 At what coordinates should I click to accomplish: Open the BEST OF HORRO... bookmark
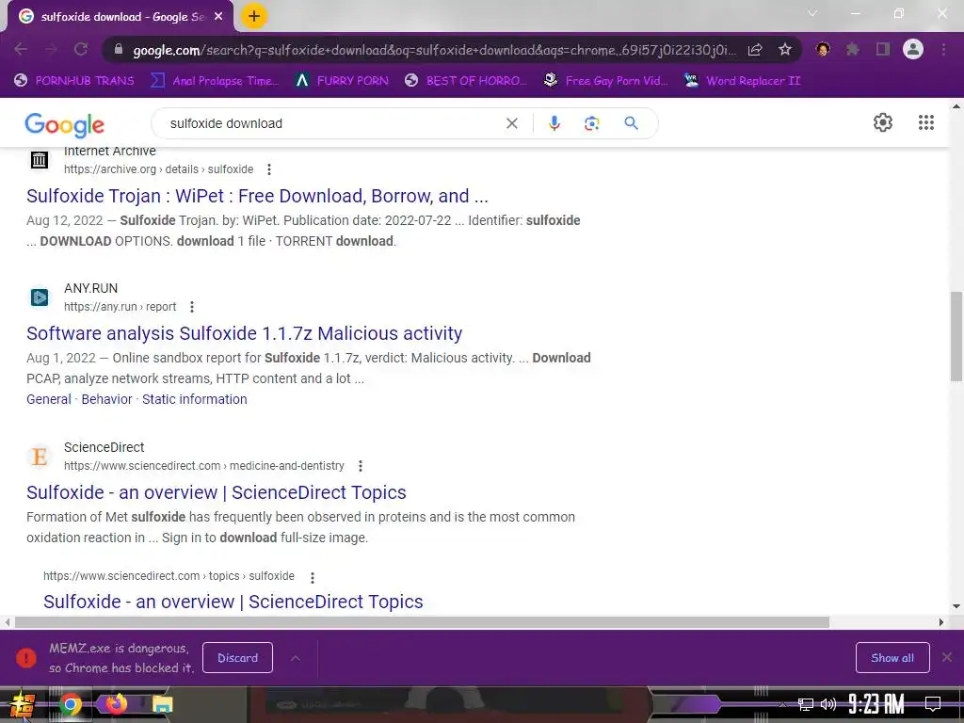point(465,81)
